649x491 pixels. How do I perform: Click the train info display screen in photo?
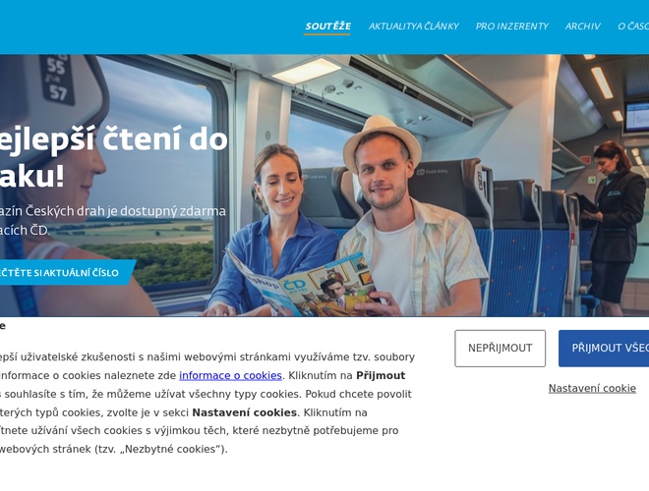click(636, 117)
